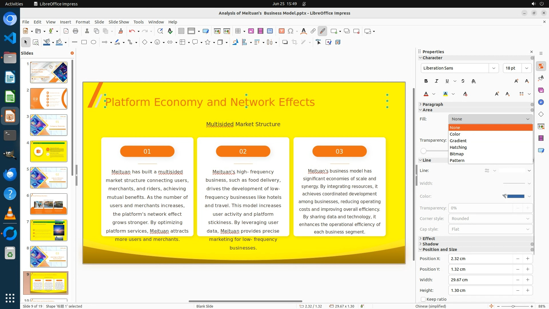Viewport: 549px width, 309px height.
Task: Expand the Paragraph section
Action: tap(432, 104)
